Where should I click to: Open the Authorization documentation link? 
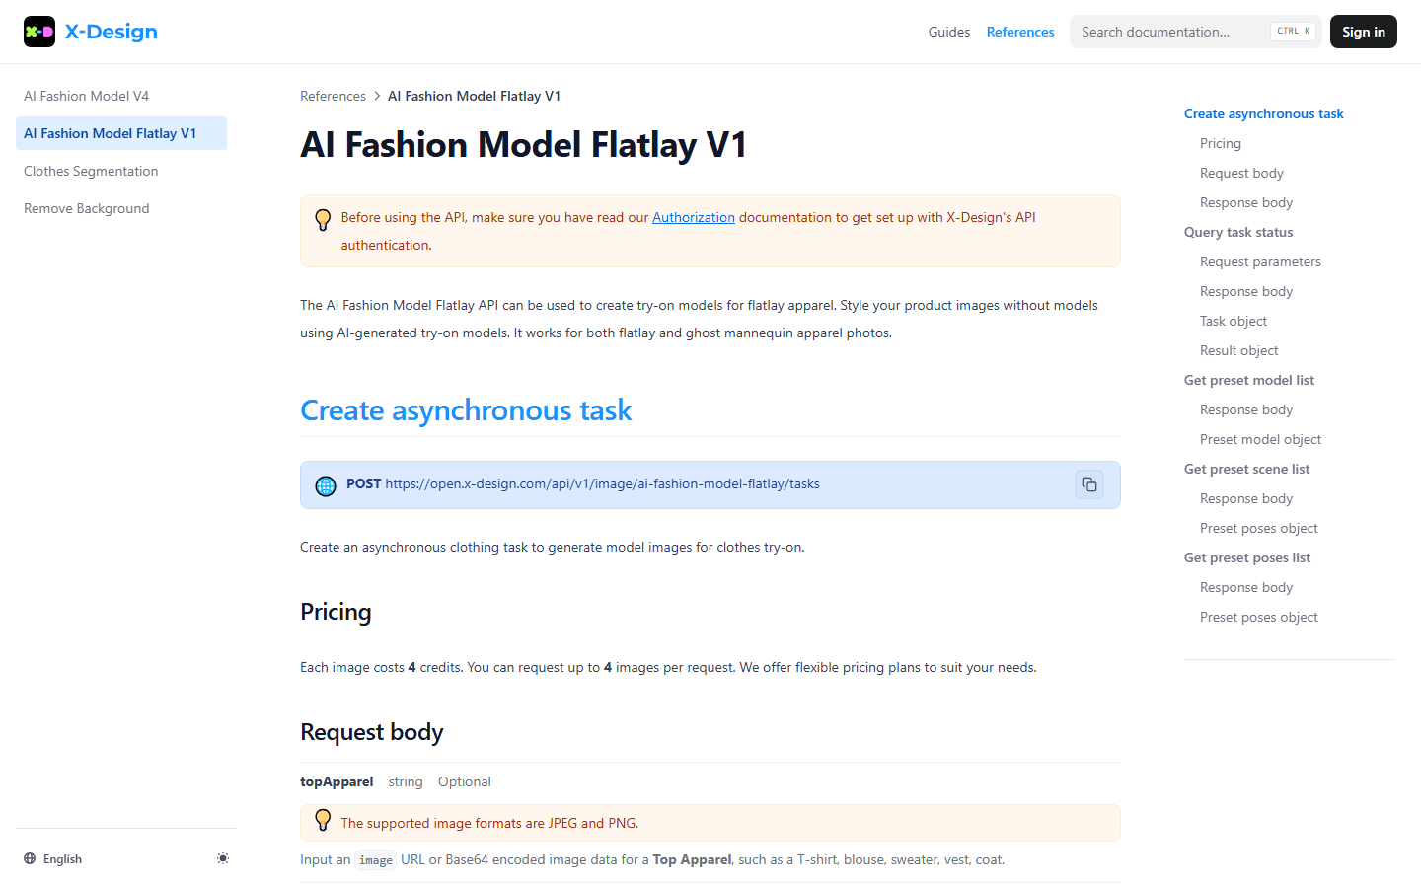(694, 217)
